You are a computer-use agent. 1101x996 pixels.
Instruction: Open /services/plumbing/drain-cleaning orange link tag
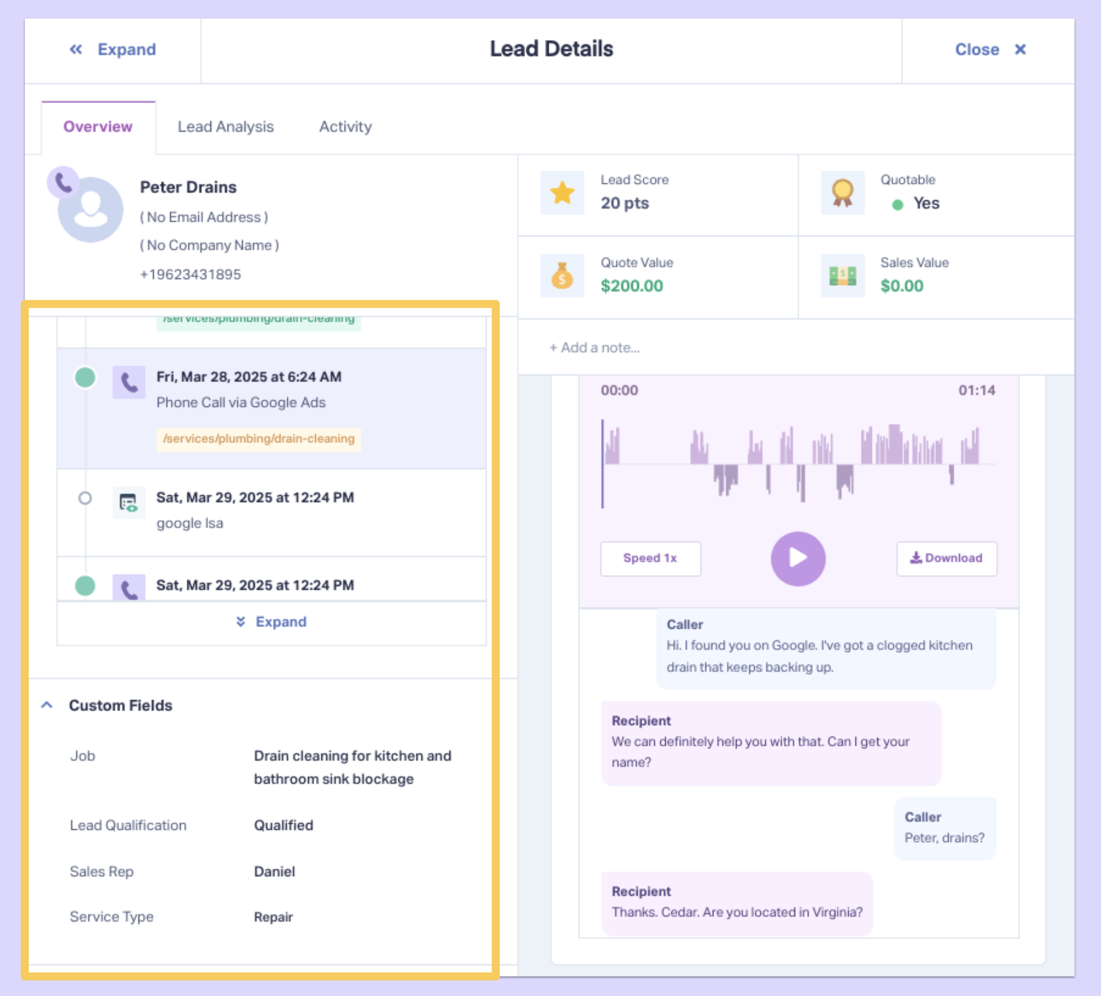258,439
